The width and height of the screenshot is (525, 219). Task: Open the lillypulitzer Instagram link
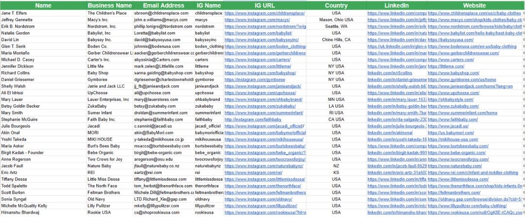(261, 206)
